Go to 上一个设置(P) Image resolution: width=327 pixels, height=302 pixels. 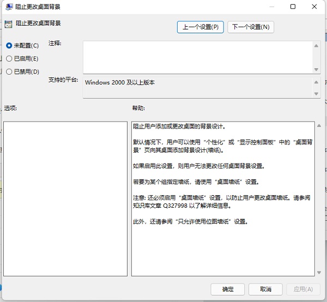coord(200,27)
